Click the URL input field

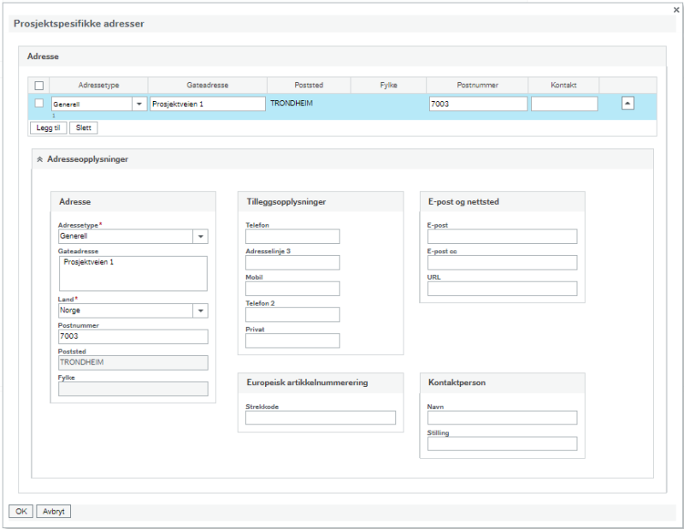pos(502,288)
